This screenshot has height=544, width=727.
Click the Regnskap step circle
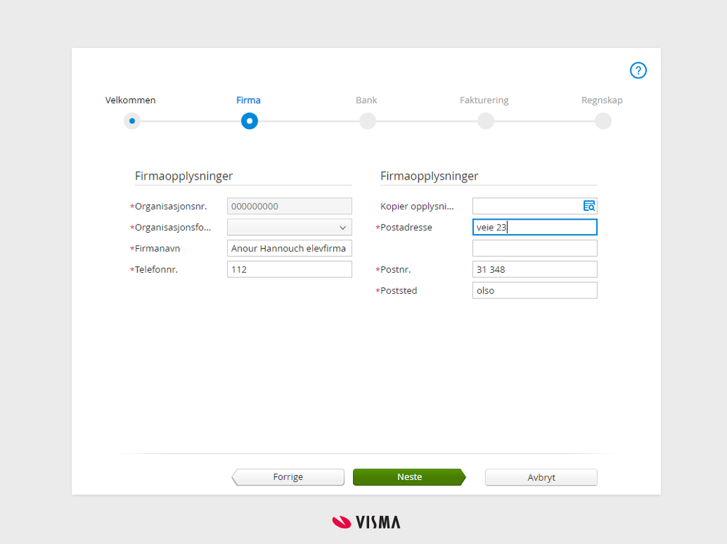pyautogui.click(x=603, y=121)
